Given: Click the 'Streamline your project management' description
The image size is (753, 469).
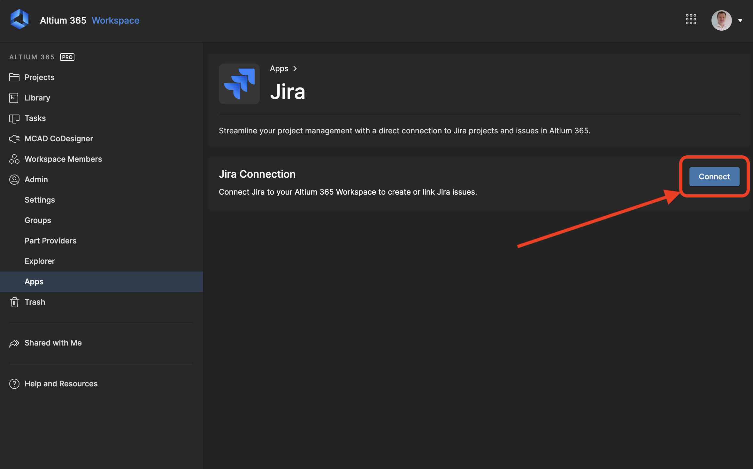Looking at the screenshot, I should tap(404, 131).
